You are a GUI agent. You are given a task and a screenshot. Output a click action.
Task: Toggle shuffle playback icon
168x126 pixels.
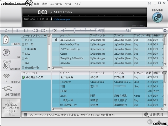pos(33,19)
